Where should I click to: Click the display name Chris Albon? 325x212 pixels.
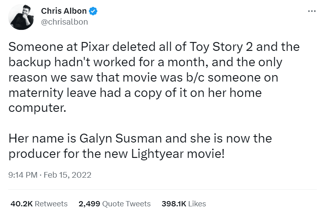click(x=64, y=11)
